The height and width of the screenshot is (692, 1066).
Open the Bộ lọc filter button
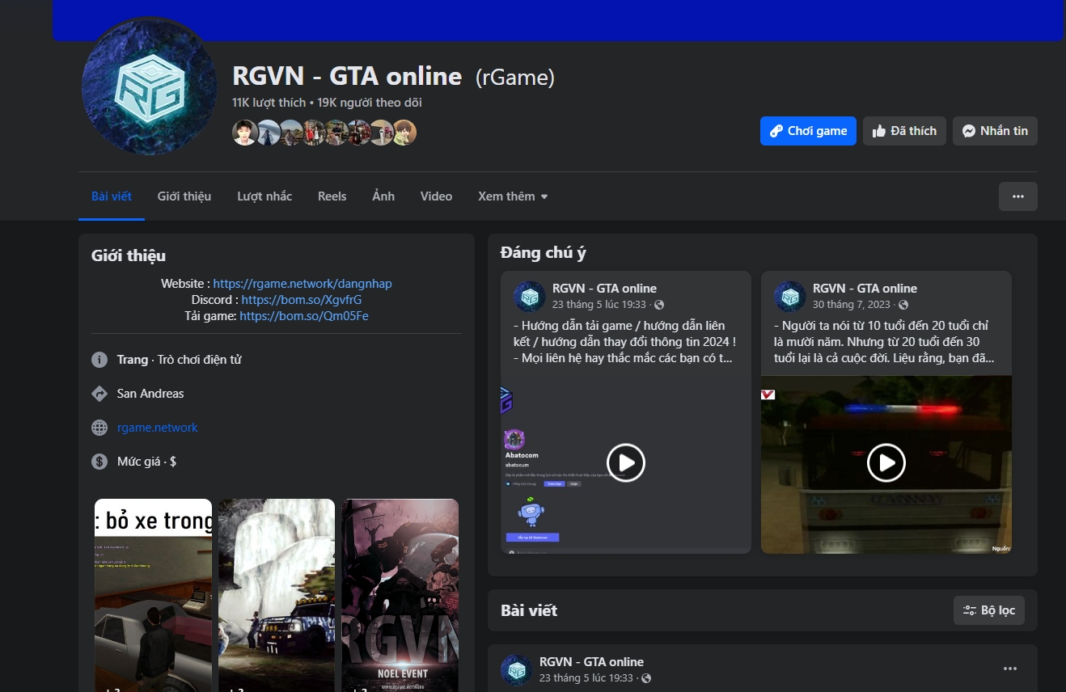(989, 610)
